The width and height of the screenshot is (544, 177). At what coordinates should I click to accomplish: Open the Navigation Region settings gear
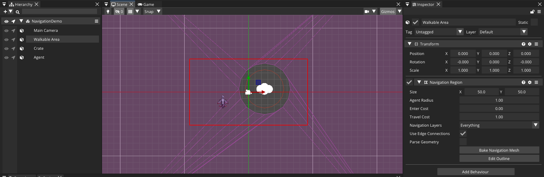point(530,82)
